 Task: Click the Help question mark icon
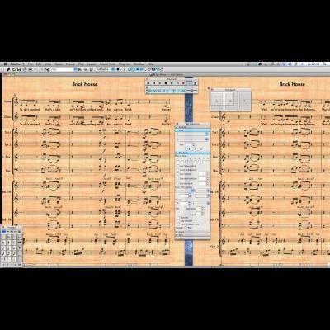click(125, 69)
